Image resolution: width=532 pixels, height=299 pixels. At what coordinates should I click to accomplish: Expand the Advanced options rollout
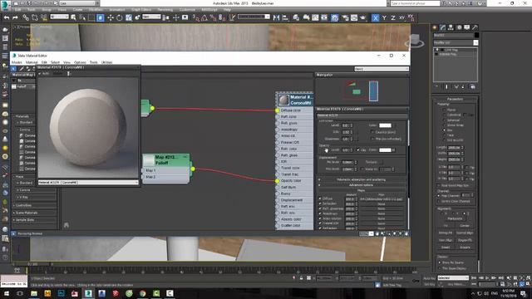pyautogui.click(x=362, y=185)
